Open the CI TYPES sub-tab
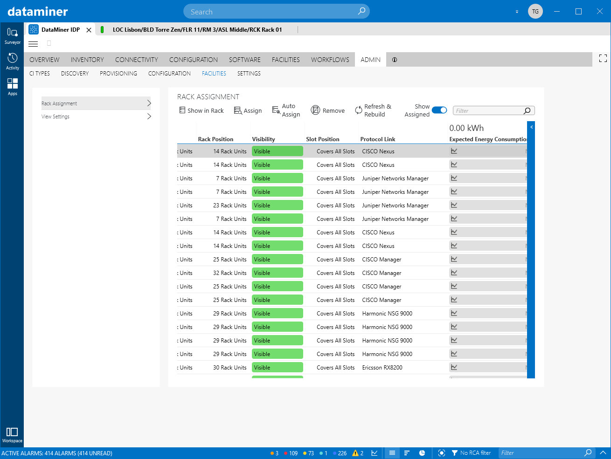 click(40, 74)
